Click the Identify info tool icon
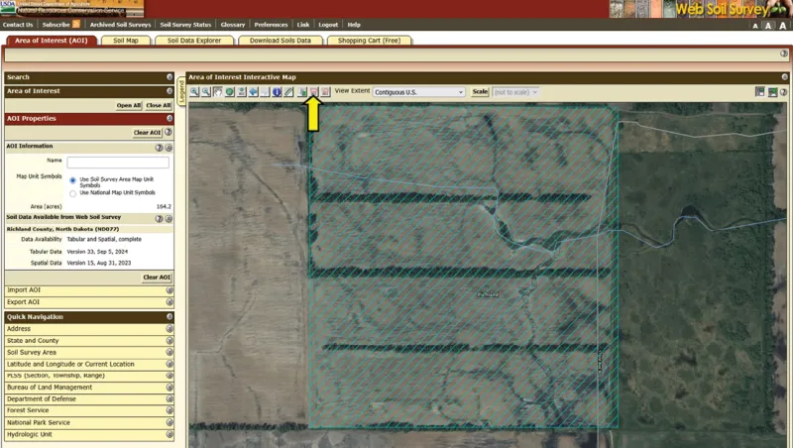 click(x=278, y=92)
